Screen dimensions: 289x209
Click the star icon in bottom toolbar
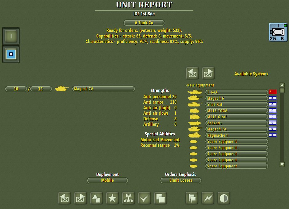coord(113,198)
